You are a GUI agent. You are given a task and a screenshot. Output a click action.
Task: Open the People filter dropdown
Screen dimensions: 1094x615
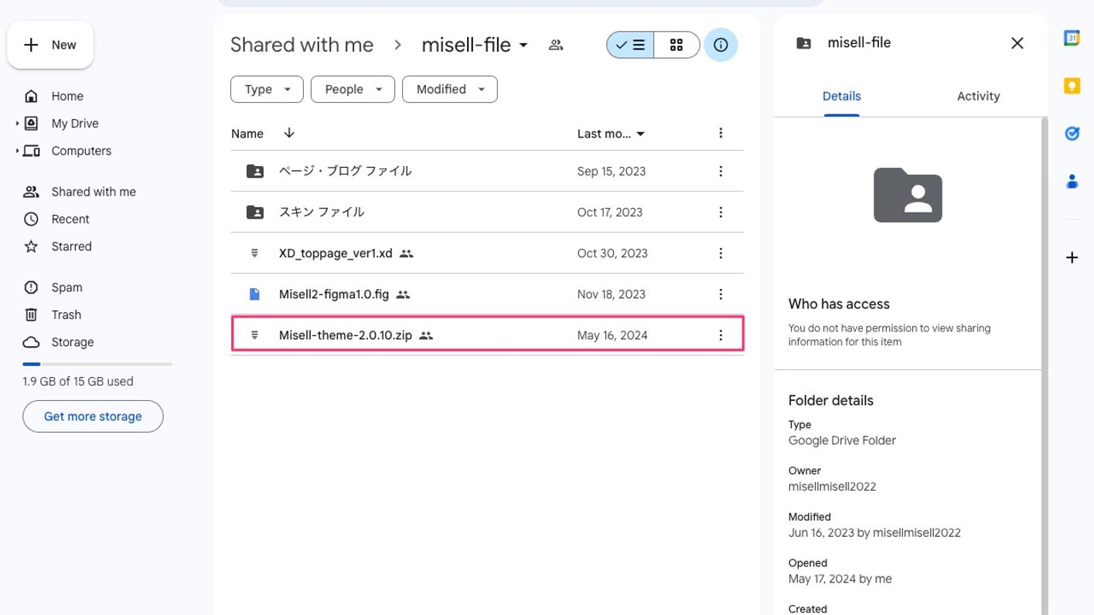click(x=353, y=89)
